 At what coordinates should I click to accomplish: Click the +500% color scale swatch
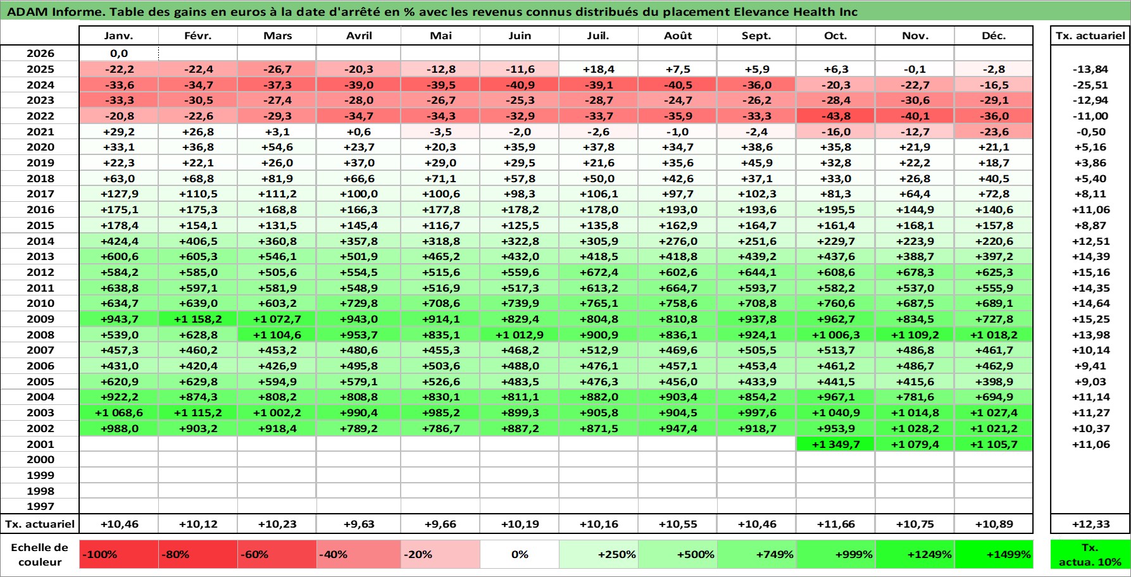[x=678, y=554]
